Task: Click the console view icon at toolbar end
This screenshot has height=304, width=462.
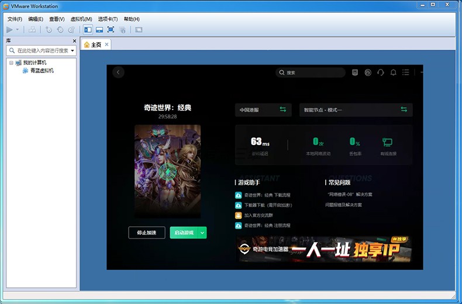Action: point(139,29)
